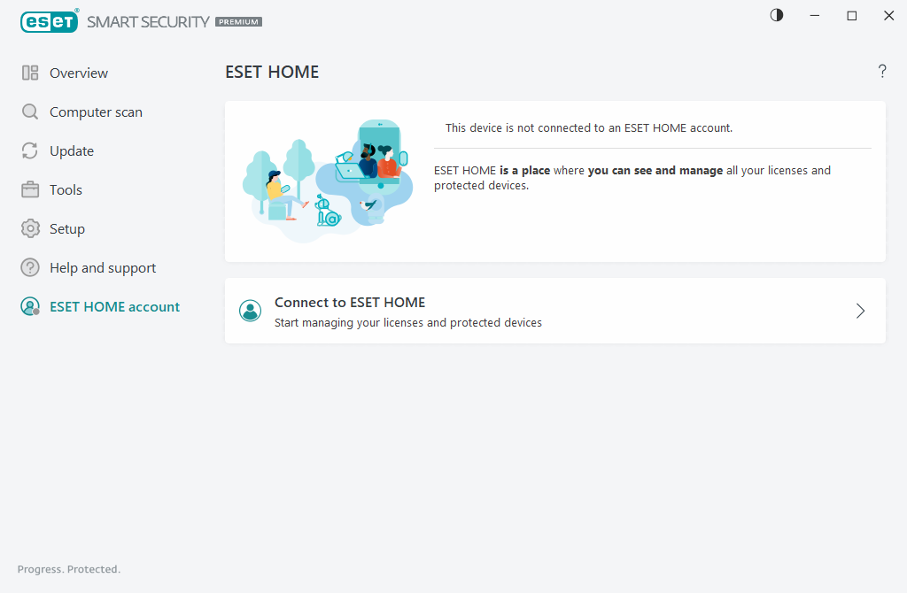Click the Setup gear icon
This screenshot has width=907, height=593.
30,229
